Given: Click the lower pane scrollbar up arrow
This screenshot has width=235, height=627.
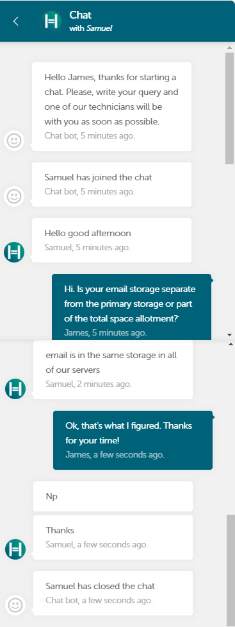Looking at the screenshot, I should click(x=231, y=343).
